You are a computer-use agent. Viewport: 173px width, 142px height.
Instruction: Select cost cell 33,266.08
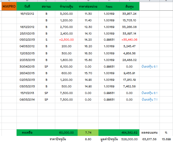pos(129,27)
